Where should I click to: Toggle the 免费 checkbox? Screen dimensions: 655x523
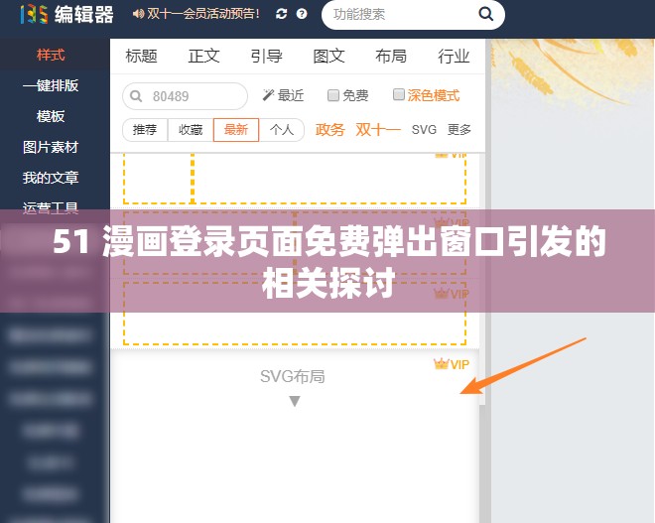(x=332, y=95)
